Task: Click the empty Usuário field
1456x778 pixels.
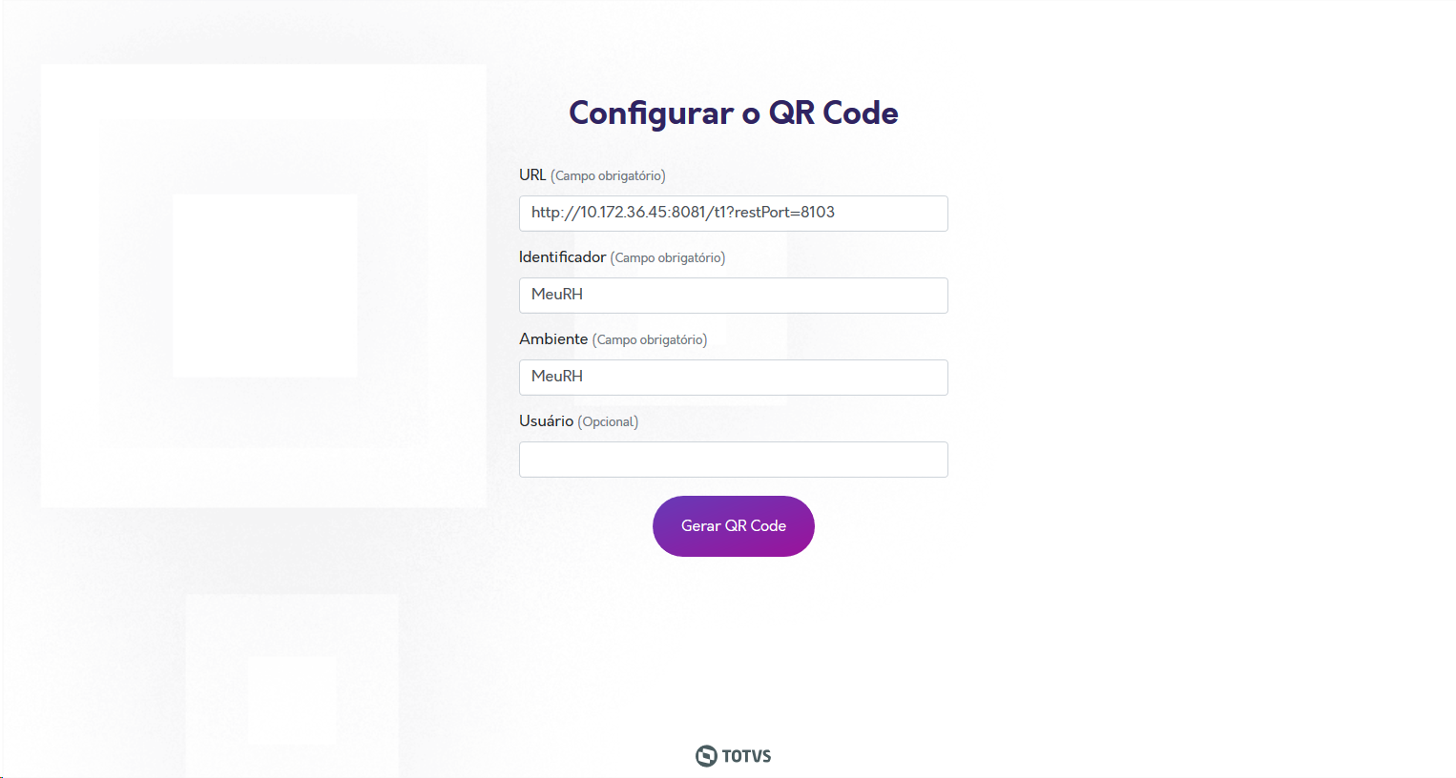Action: click(x=733, y=460)
